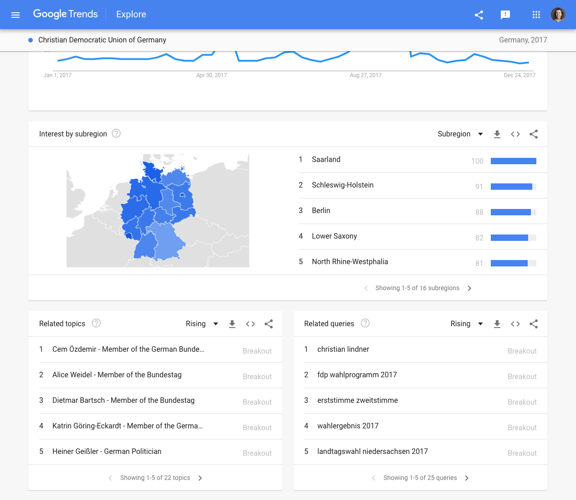The height and width of the screenshot is (500, 576).
Task: Click Saarland's interest bar
Action: (514, 161)
